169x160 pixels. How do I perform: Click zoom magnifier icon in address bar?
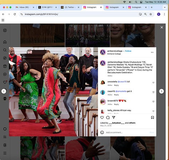point(145,14)
